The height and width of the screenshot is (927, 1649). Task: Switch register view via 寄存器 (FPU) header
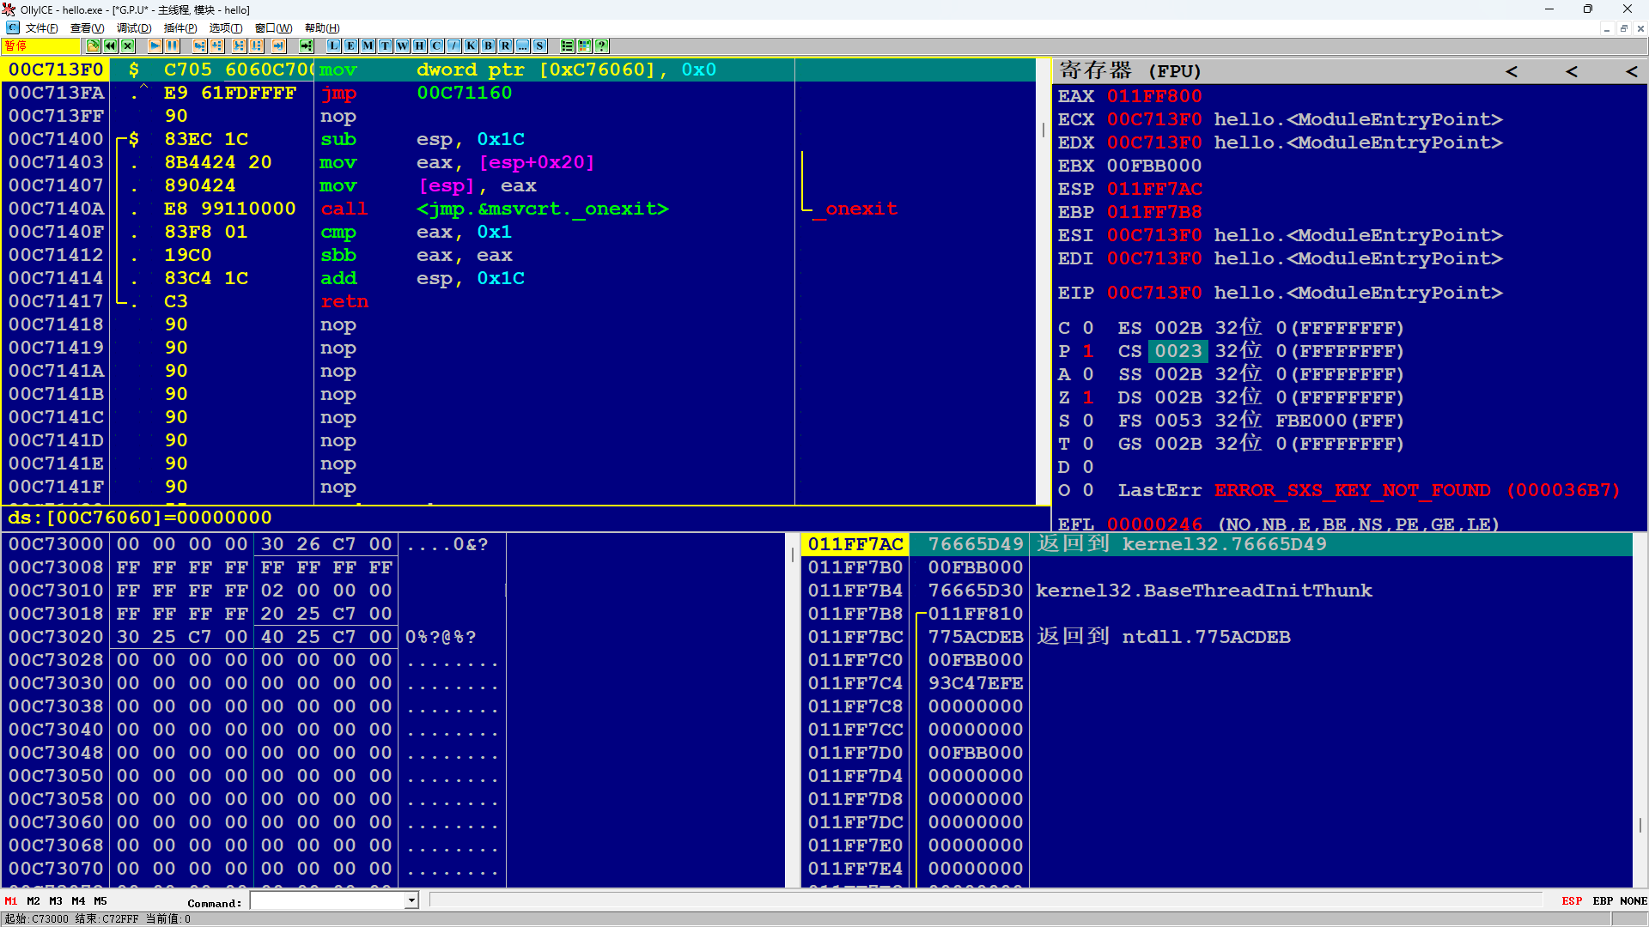(x=1129, y=70)
